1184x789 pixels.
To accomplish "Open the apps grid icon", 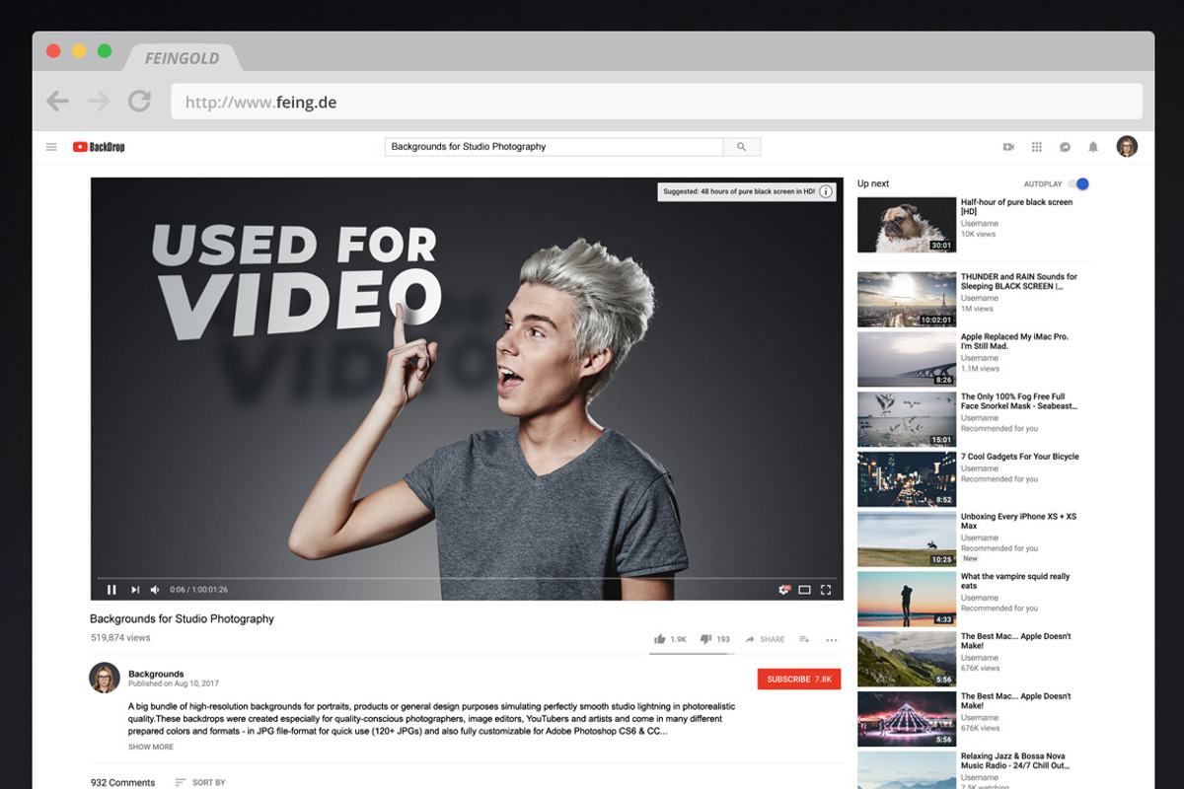I will click(1037, 147).
